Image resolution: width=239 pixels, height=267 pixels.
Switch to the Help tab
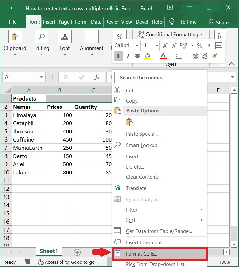(x=157, y=22)
